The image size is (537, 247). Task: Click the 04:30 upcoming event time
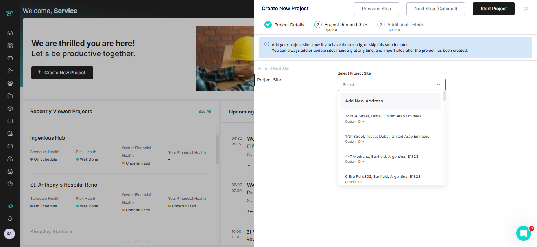tap(236, 139)
